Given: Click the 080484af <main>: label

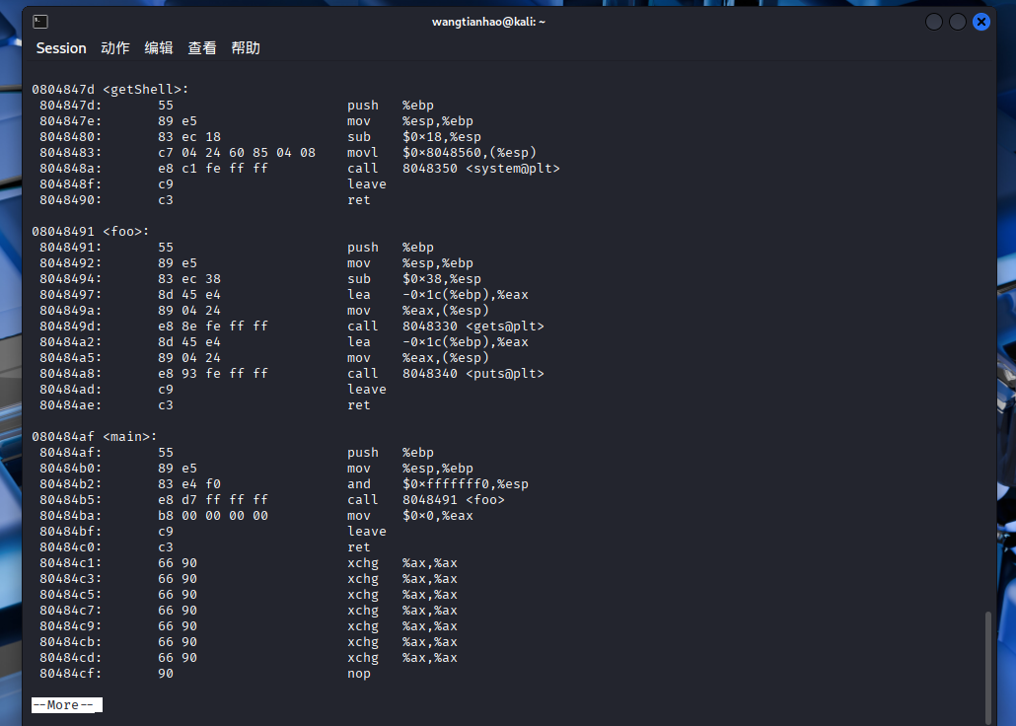Looking at the screenshot, I should coord(94,436).
